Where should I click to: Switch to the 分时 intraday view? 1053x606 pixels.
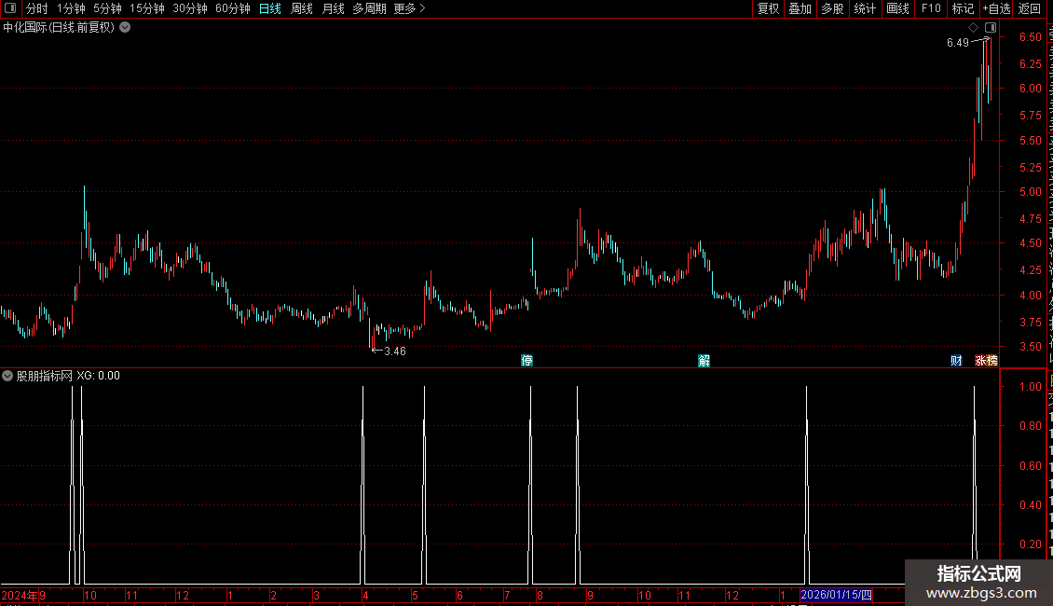click(37, 8)
